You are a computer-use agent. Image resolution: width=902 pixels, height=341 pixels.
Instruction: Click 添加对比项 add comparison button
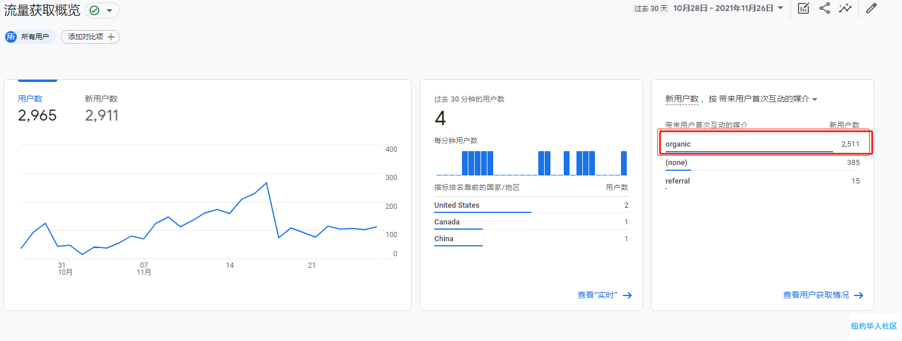pyautogui.click(x=90, y=37)
